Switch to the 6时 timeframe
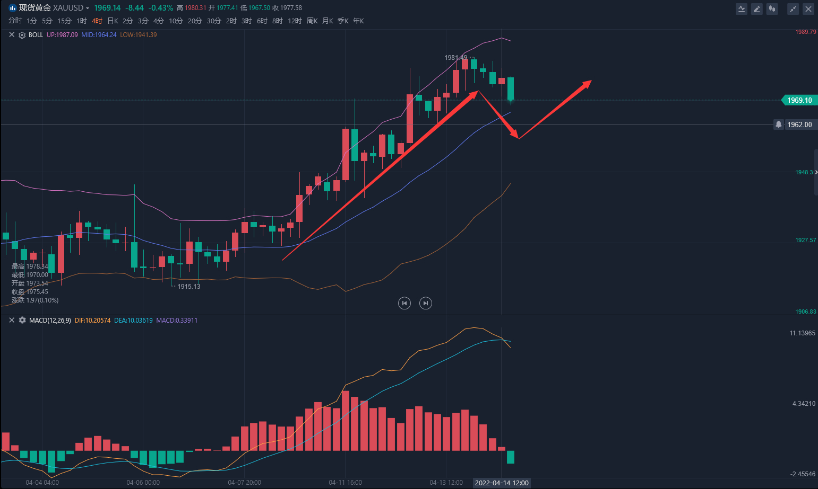This screenshot has width=818, height=489. [262, 21]
